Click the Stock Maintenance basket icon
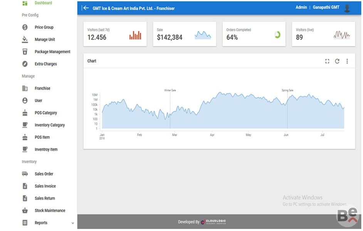 tap(25, 211)
